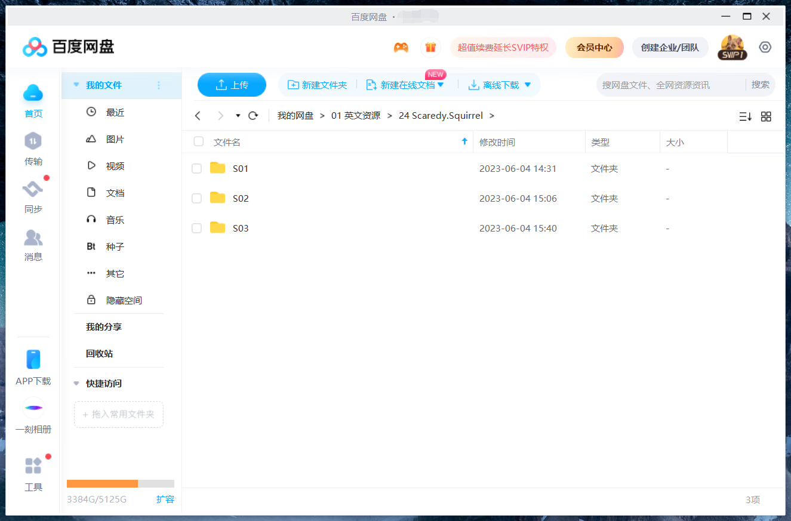Collapse the 快捷访问 section
This screenshot has height=521, width=791.
76,383
